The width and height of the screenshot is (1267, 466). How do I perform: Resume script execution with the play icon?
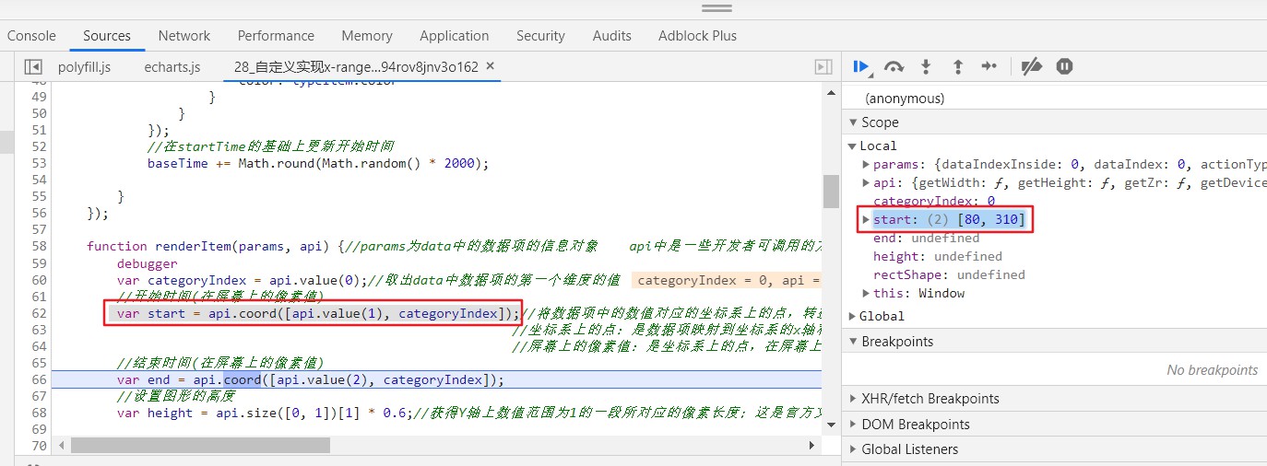click(861, 66)
